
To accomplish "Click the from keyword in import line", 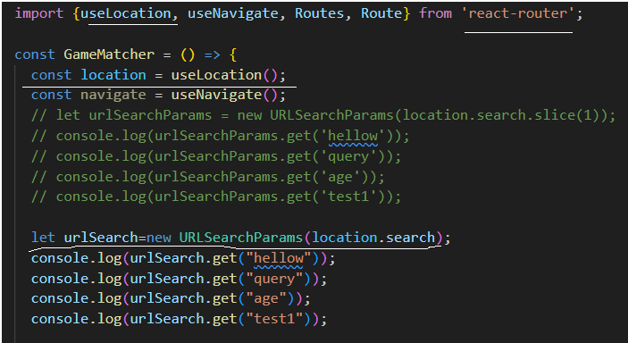I will tap(435, 14).
